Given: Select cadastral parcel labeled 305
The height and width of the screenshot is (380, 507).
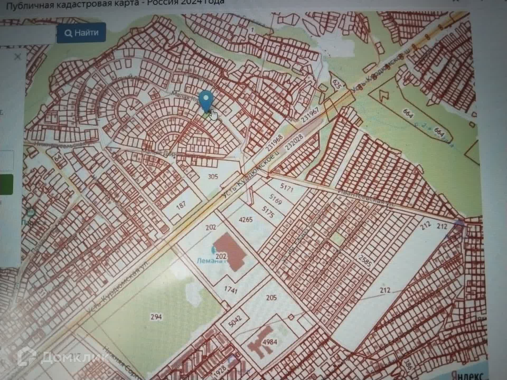Looking at the screenshot, I should (213, 176).
